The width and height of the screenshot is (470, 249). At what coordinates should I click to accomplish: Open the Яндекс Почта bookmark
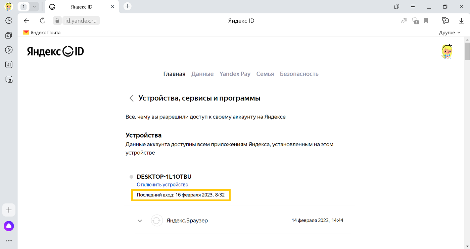(42, 32)
